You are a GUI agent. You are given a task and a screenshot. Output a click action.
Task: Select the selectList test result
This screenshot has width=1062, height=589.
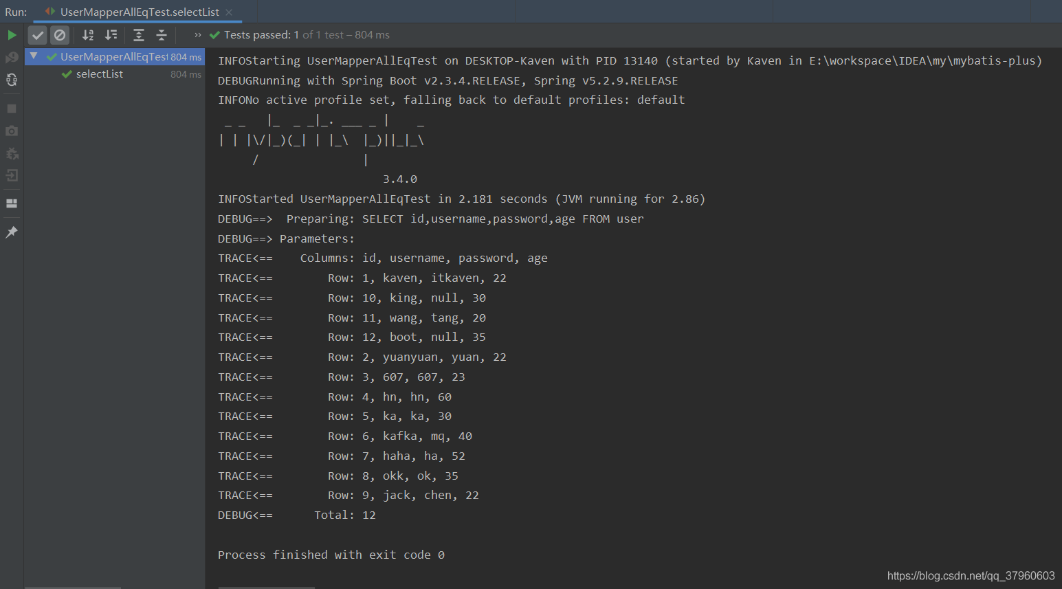point(100,74)
